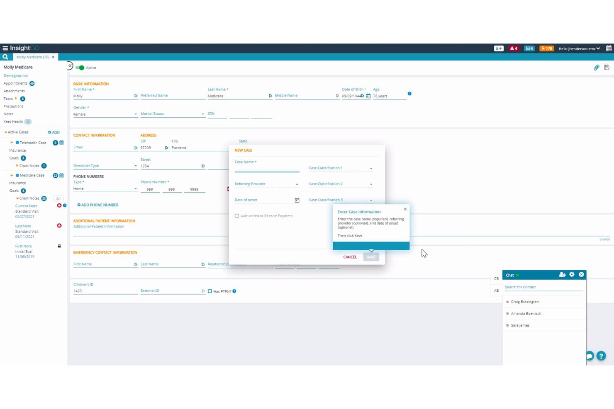
Task: Switch to the Molly Medicare (76) tab
Action: [33, 57]
